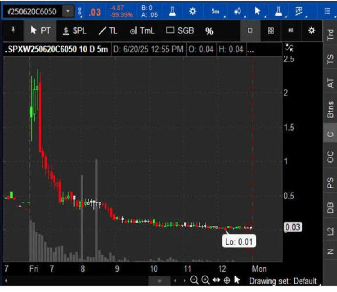Open chart settings gear in top blue bar

click(193, 11)
